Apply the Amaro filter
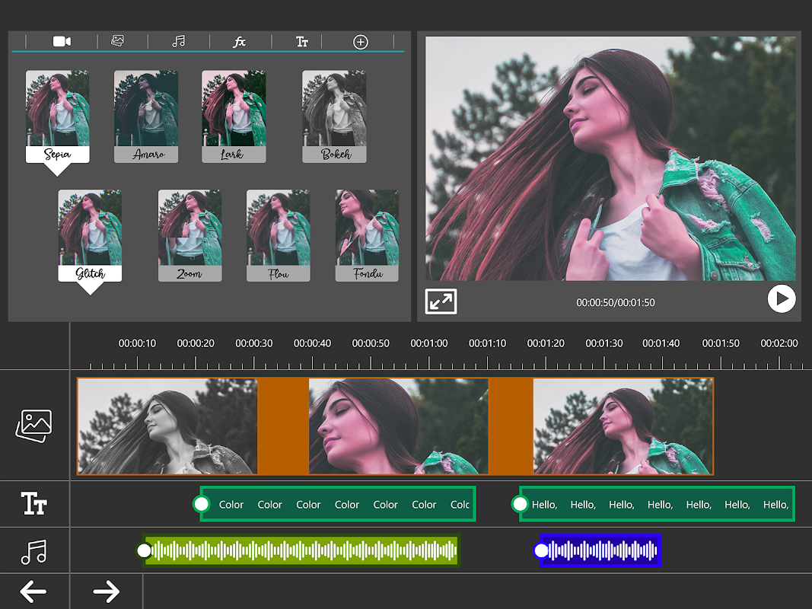Viewport: 812px width, 609px height. (146, 116)
